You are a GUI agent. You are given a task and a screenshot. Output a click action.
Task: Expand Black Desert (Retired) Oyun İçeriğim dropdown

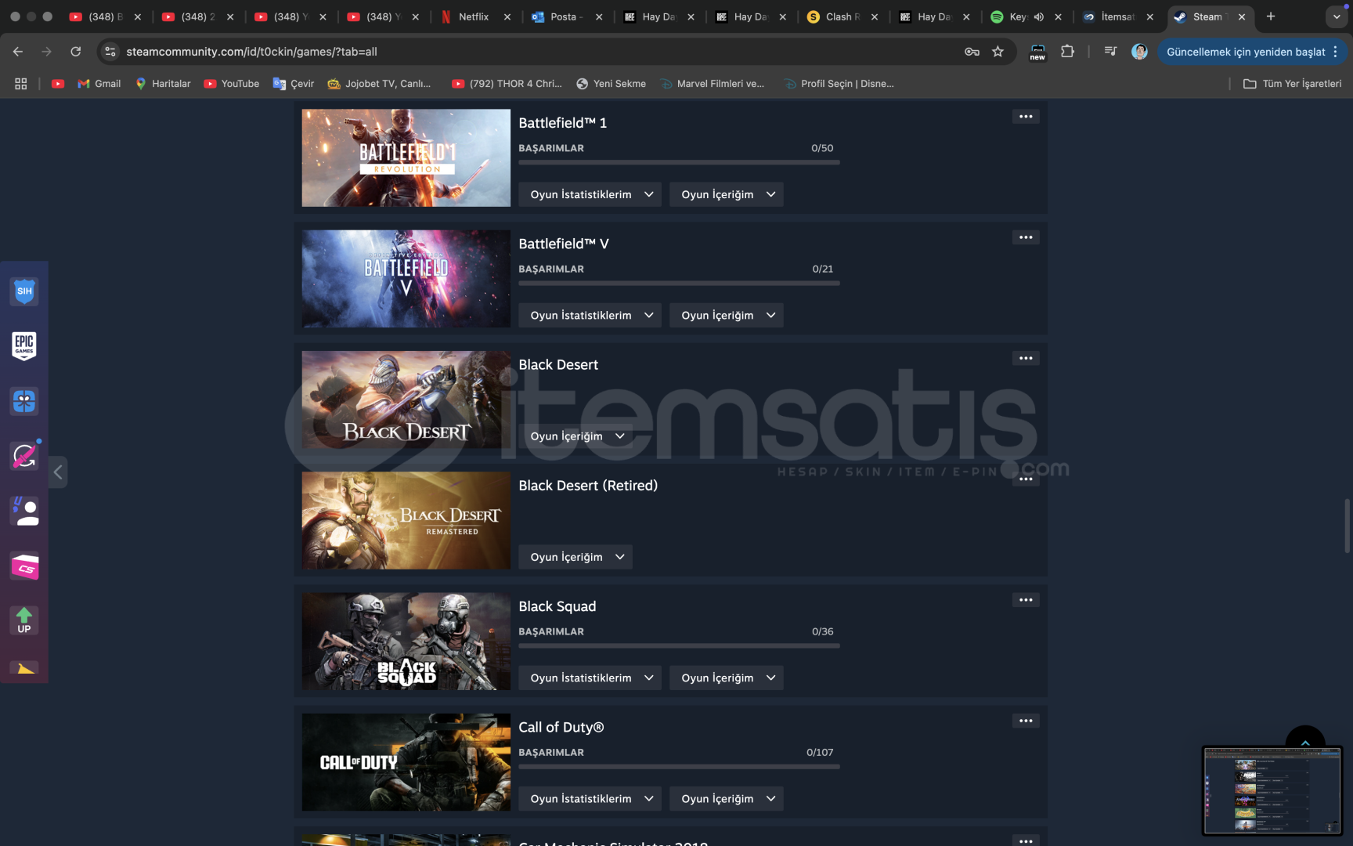click(x=575, y=557)
